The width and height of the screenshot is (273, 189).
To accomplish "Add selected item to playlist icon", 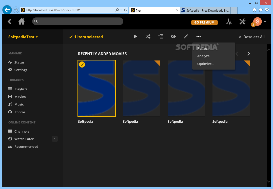I will [x=161, y=36].
